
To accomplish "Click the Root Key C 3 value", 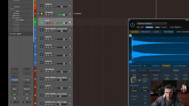I will 140,66.
